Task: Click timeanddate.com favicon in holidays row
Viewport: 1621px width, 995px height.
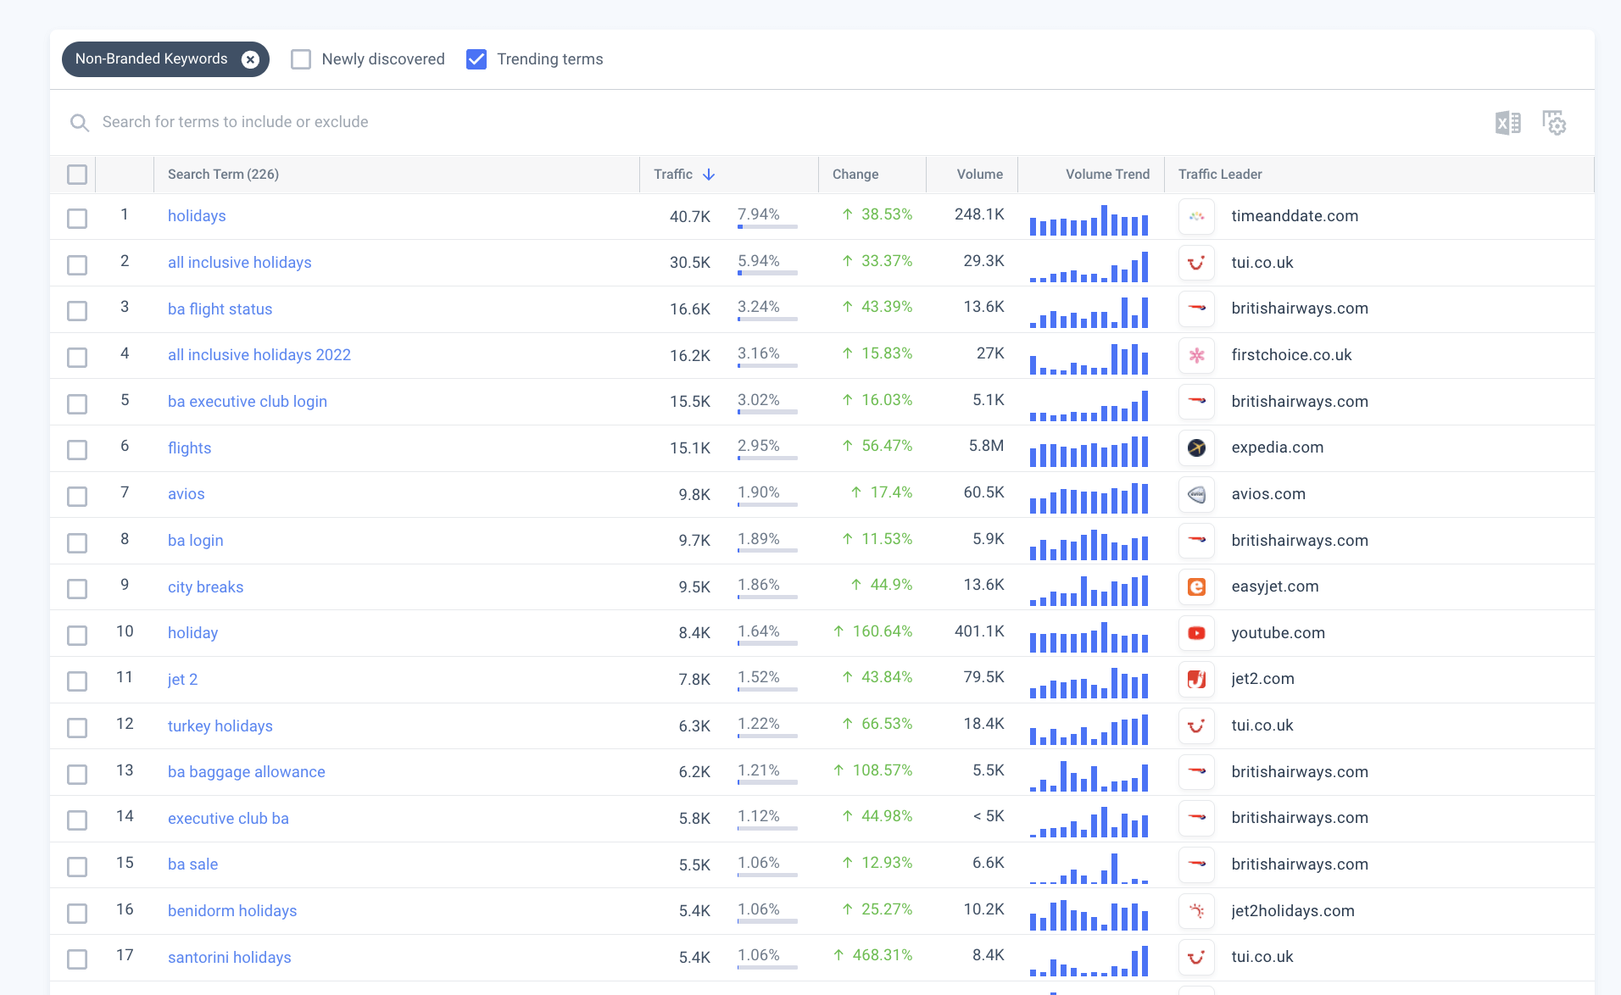Action: (x=1196, y=216)
